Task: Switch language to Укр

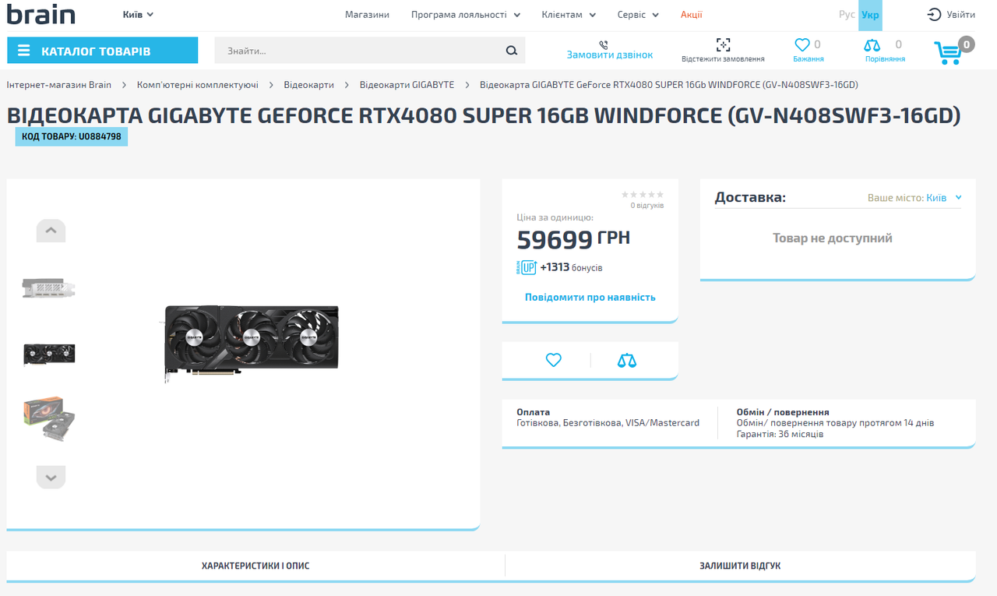Action: click(870, 15)
